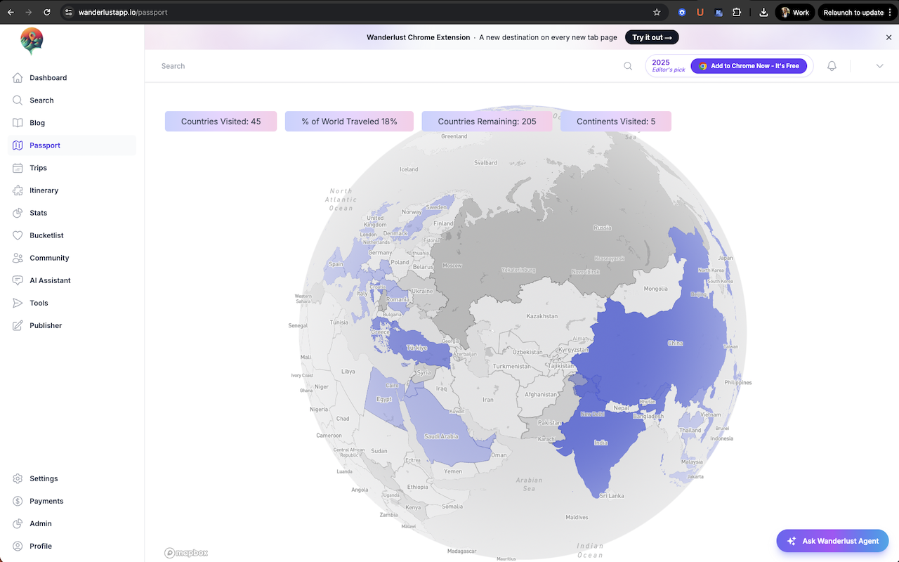Click Try it out button
This screenshot has height=562, width=899.
pos(652,37)
